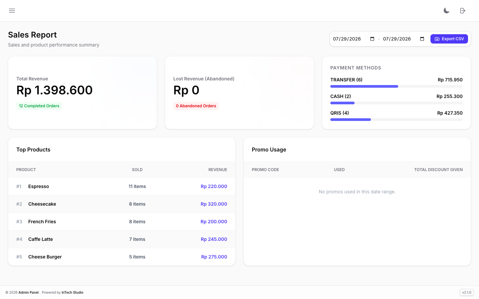Image resolution: width=479 pixels, height=299 pixels.
Task: Open the hamburger sidebar menu
Action: (12, 11)
